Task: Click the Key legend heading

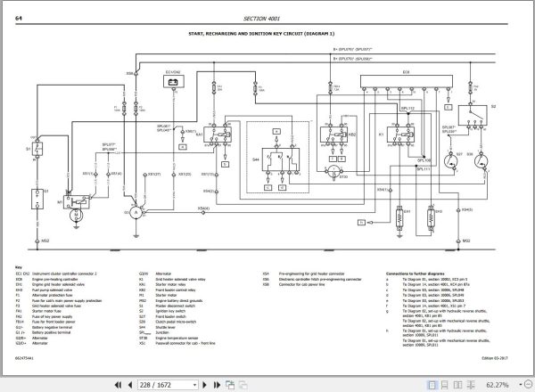Action: (x=18, y=267)
